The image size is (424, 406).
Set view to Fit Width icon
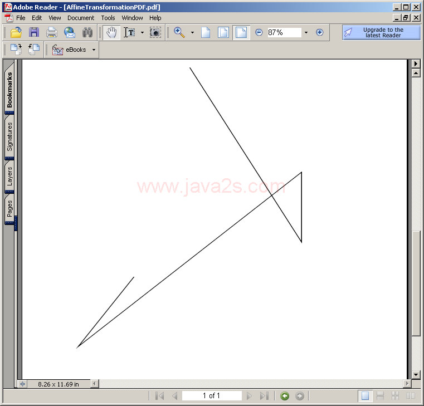[x=241, y=32]
